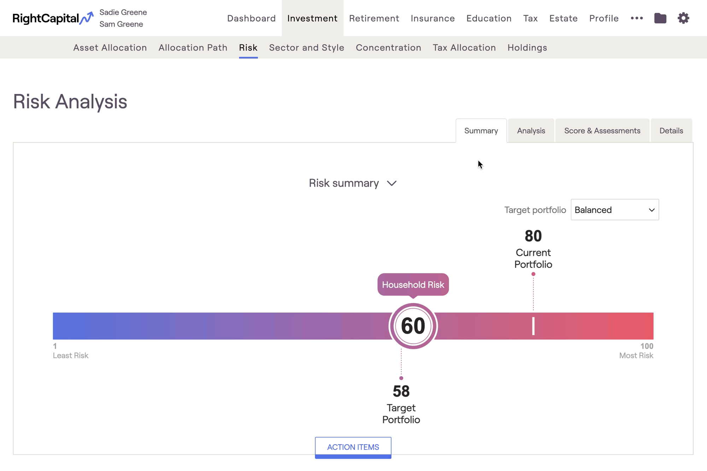Open the Details tab

point(671,130)
